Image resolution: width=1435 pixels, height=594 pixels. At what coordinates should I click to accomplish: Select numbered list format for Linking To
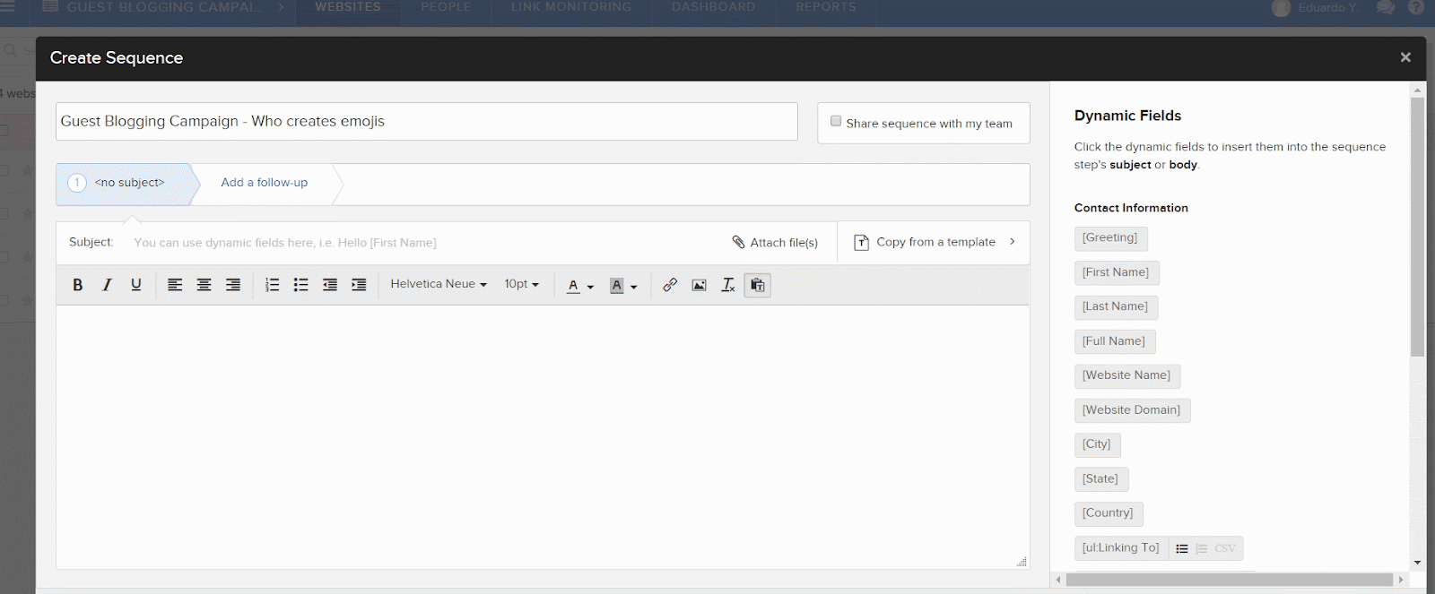[1202, 548]
